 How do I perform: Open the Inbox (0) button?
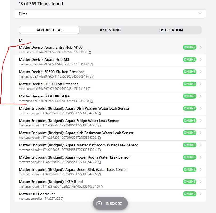point(110,203)
